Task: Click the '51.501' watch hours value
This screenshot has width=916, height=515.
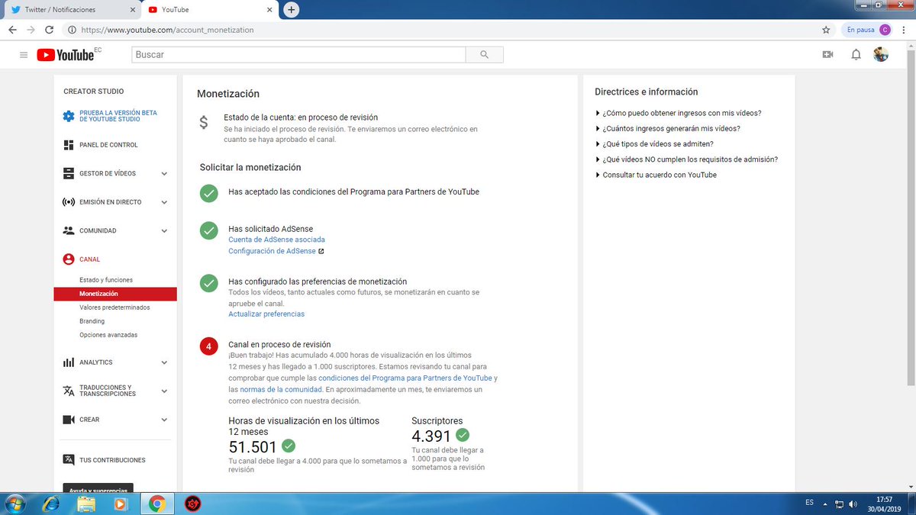Action: pos(253,447)
